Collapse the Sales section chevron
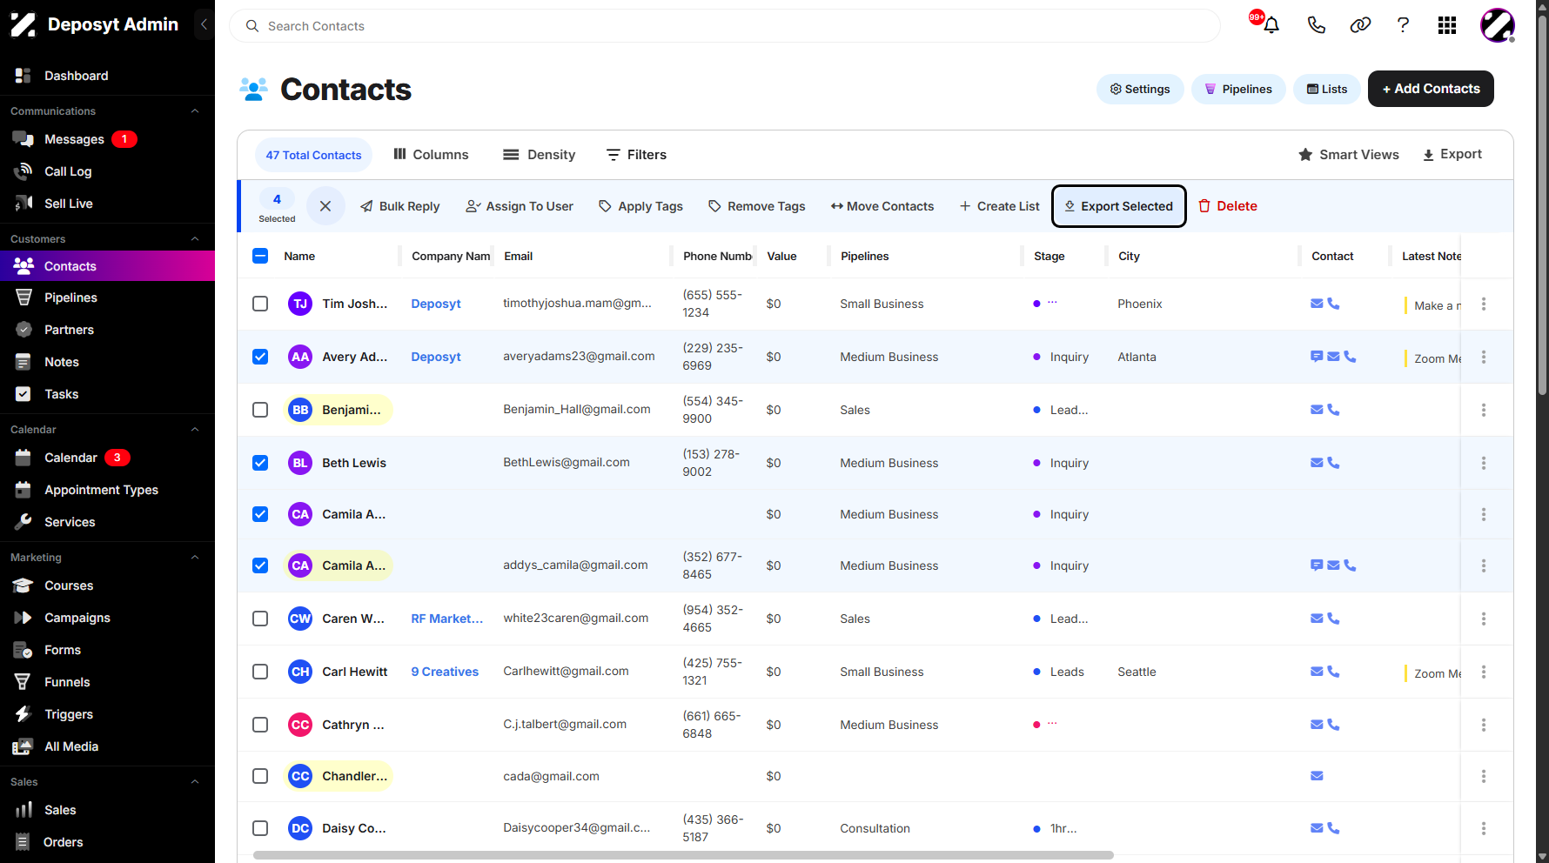The image size is (1549, 863). (x=195, y=782)
